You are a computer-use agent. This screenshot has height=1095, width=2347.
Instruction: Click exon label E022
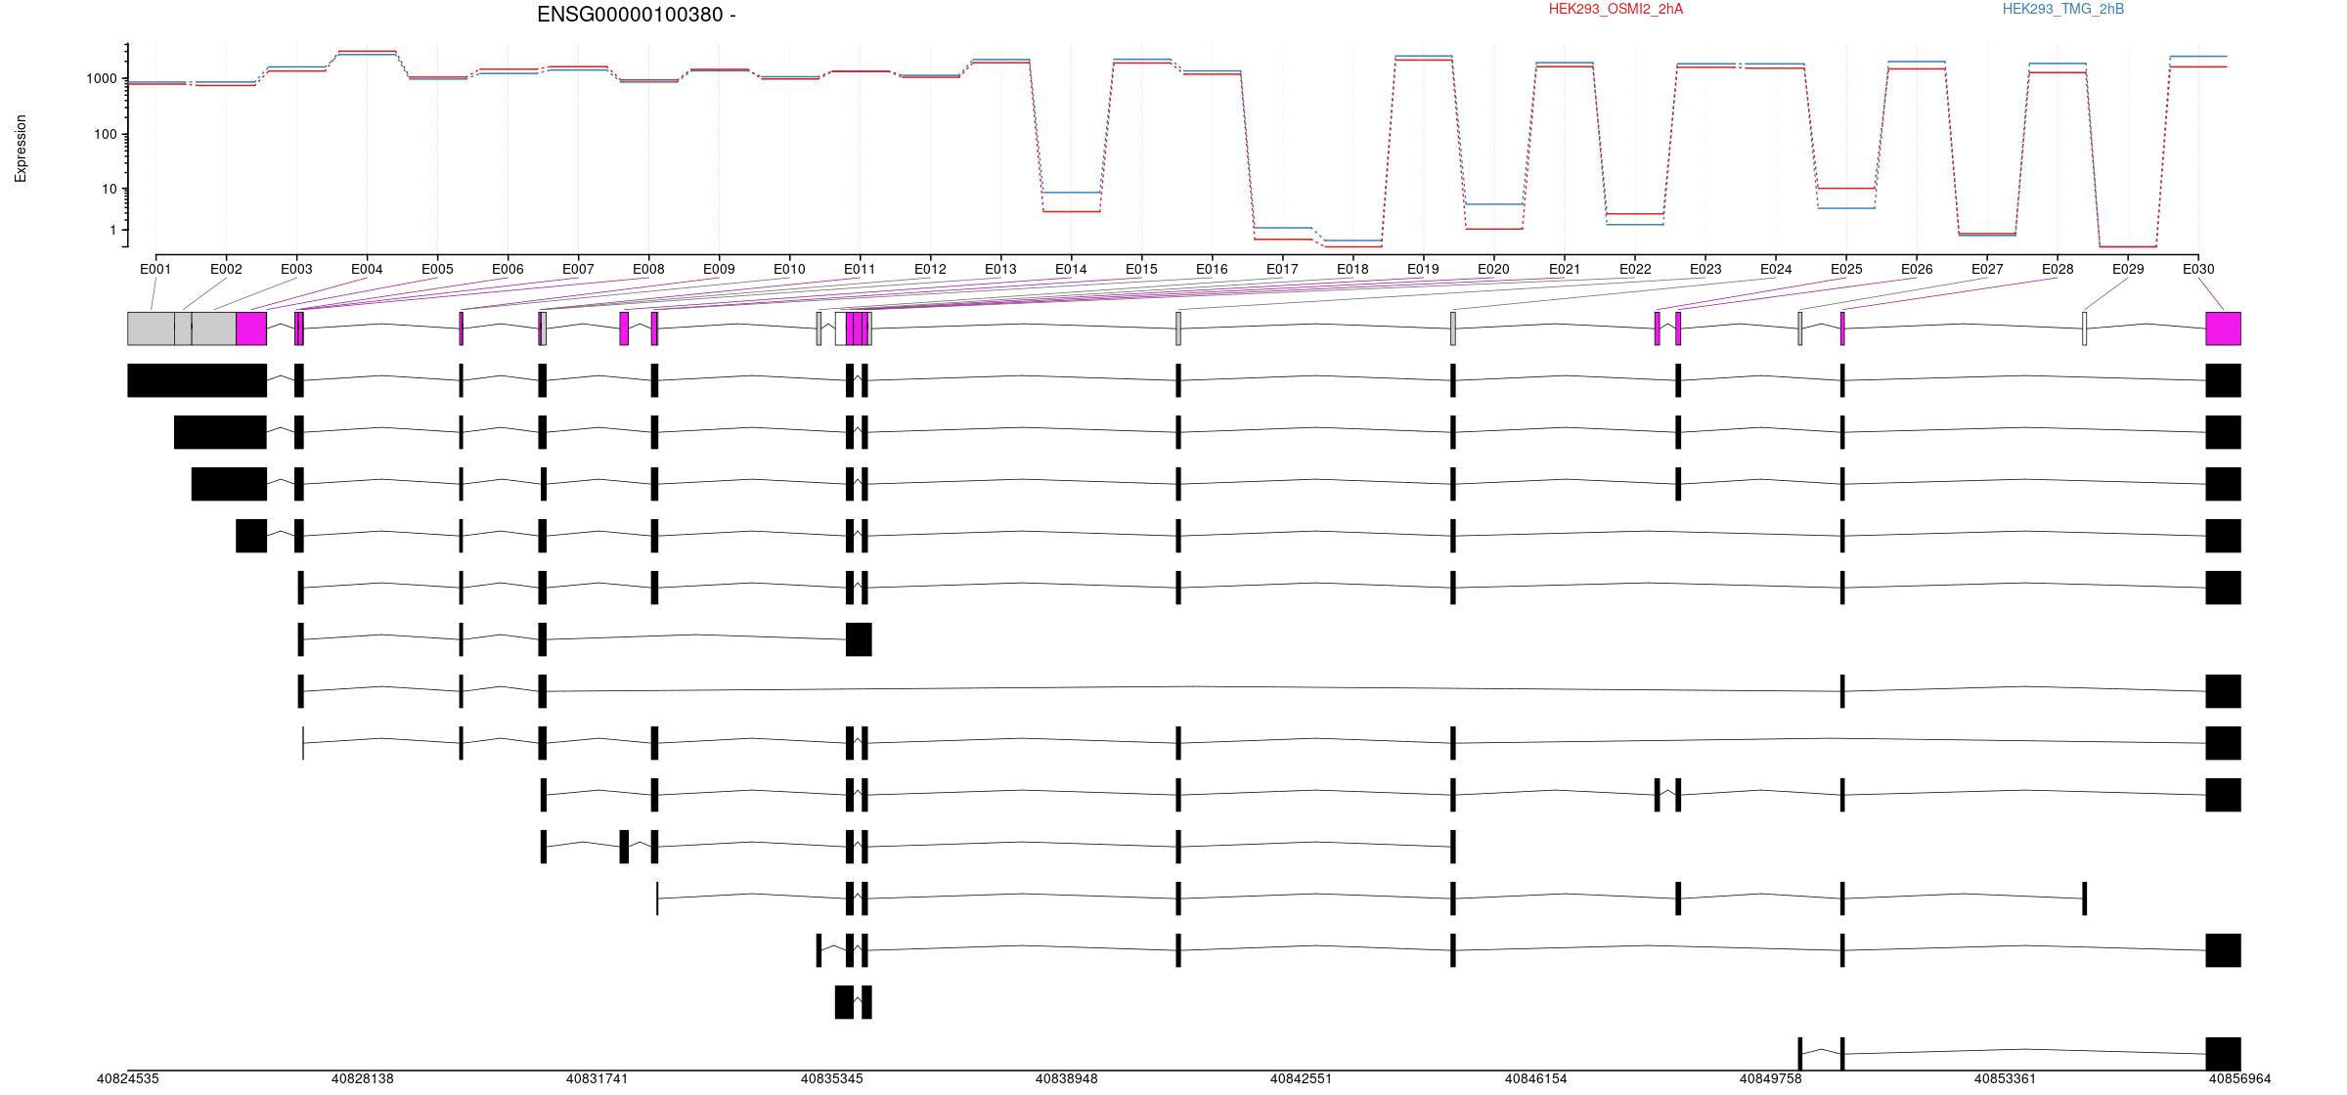[1635, 269]
